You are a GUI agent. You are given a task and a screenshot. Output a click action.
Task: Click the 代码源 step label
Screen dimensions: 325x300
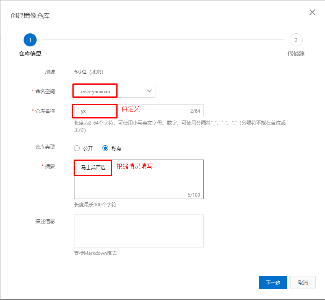click(296, 53)
